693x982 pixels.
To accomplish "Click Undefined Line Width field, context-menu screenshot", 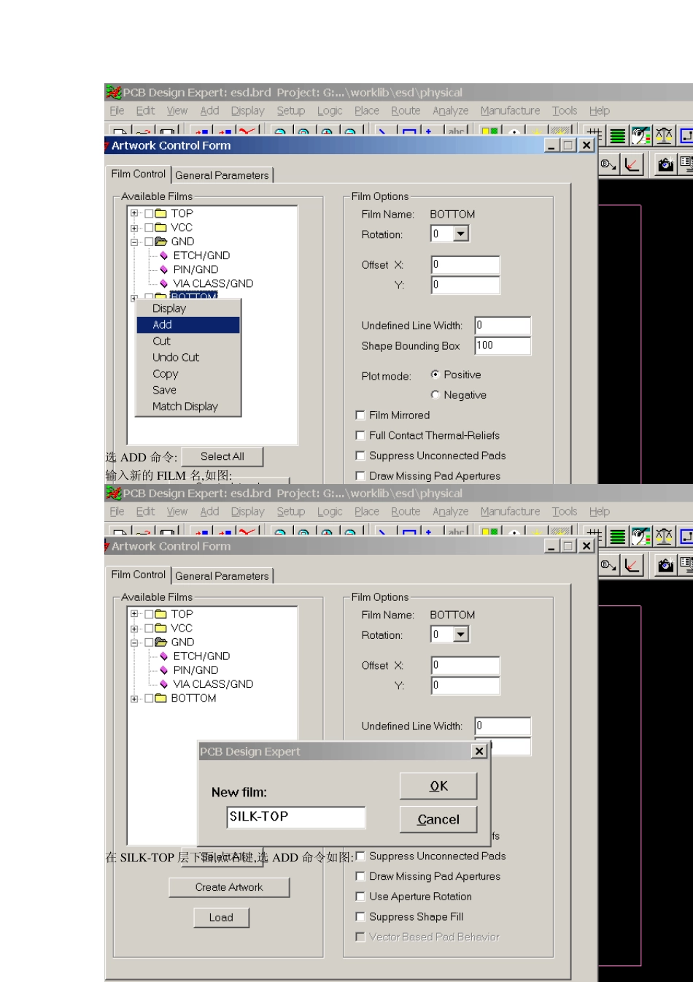I will click(x=503, y=326).
